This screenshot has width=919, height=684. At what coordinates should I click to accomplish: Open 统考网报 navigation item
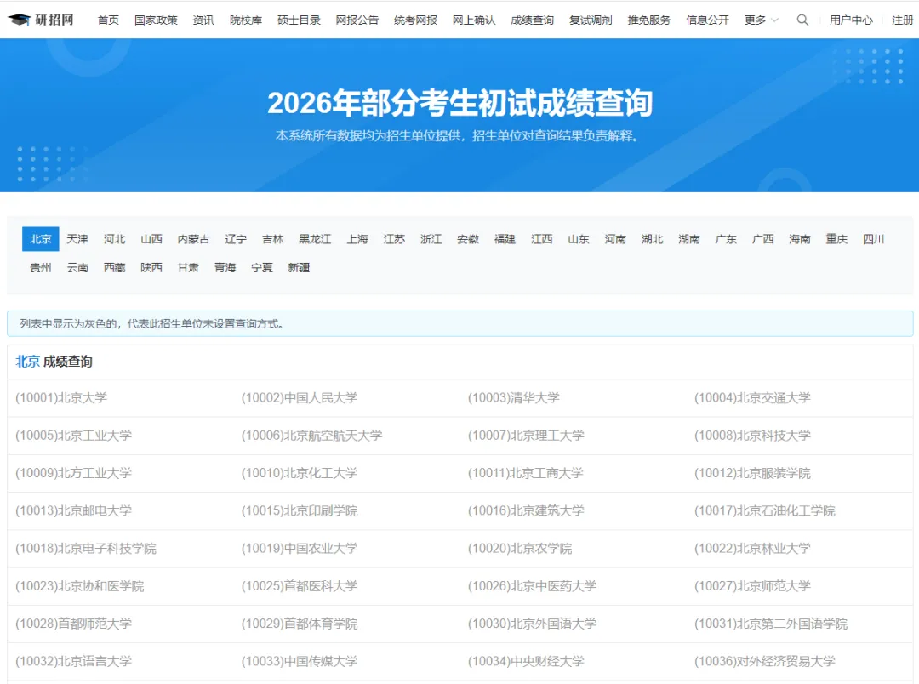[415, 20]
